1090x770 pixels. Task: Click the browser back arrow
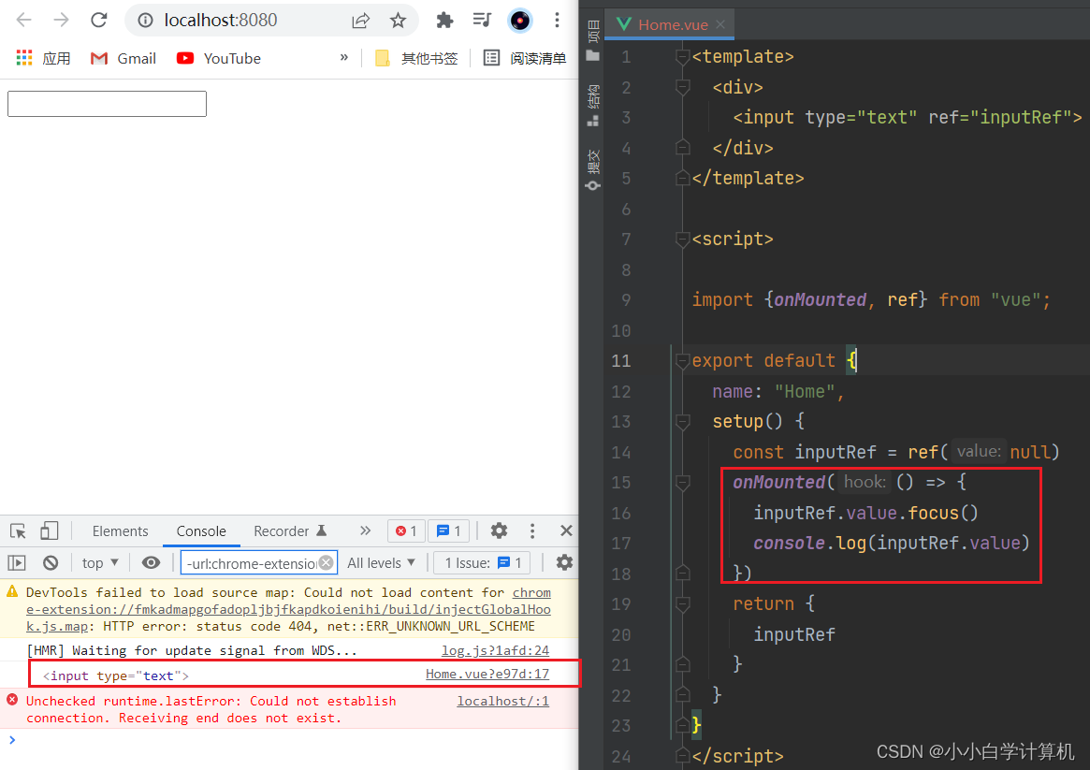pos(24,21)
